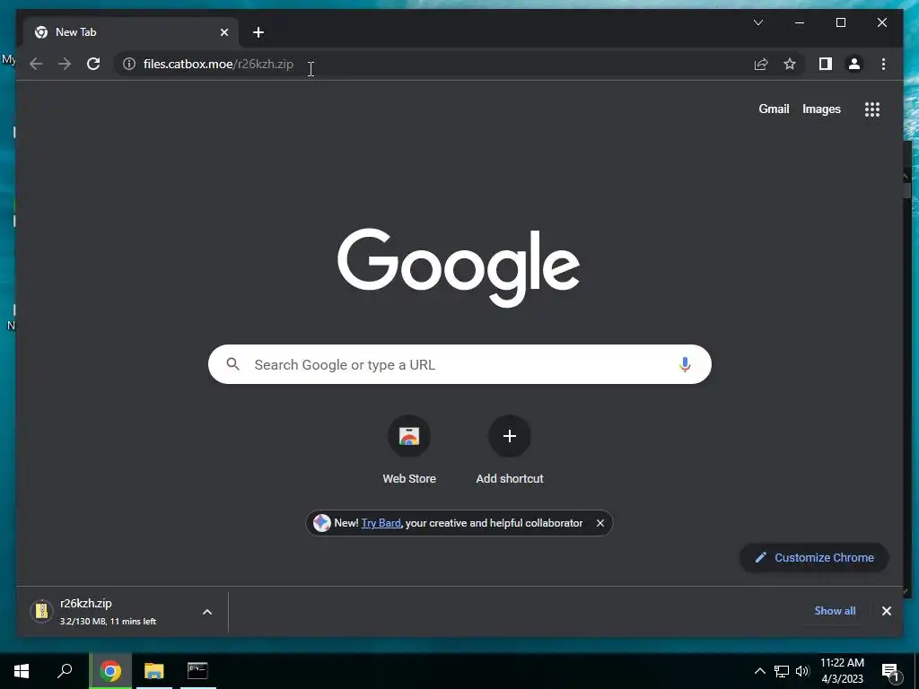Click the Google logo

click(x=459, y=267)
